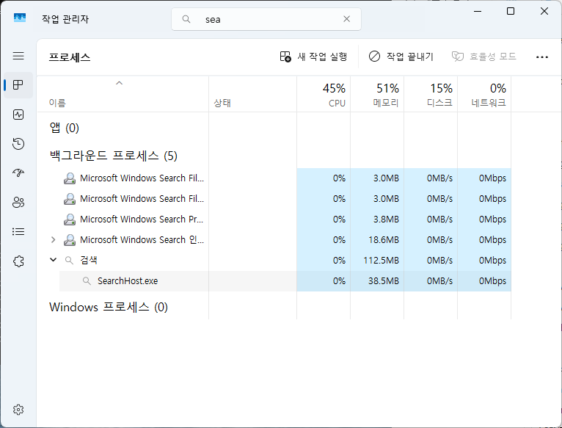Image resolution: width=562 pixels, height=428 pixels.
Task: Sort by CPU 45% column
Action: pyautogui.click(x=324, y=95)
